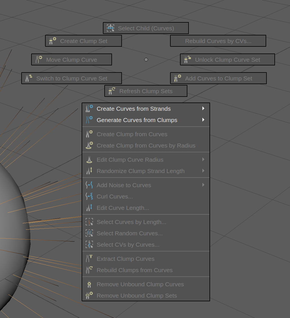290x318 pixels.
Task: Click the Create Curves from Strands icon
Action: pyautogui.click(x=89, y=108)
